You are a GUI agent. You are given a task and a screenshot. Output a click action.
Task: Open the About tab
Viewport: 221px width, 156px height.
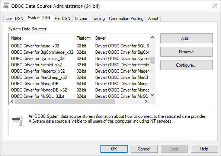(153, 19)
